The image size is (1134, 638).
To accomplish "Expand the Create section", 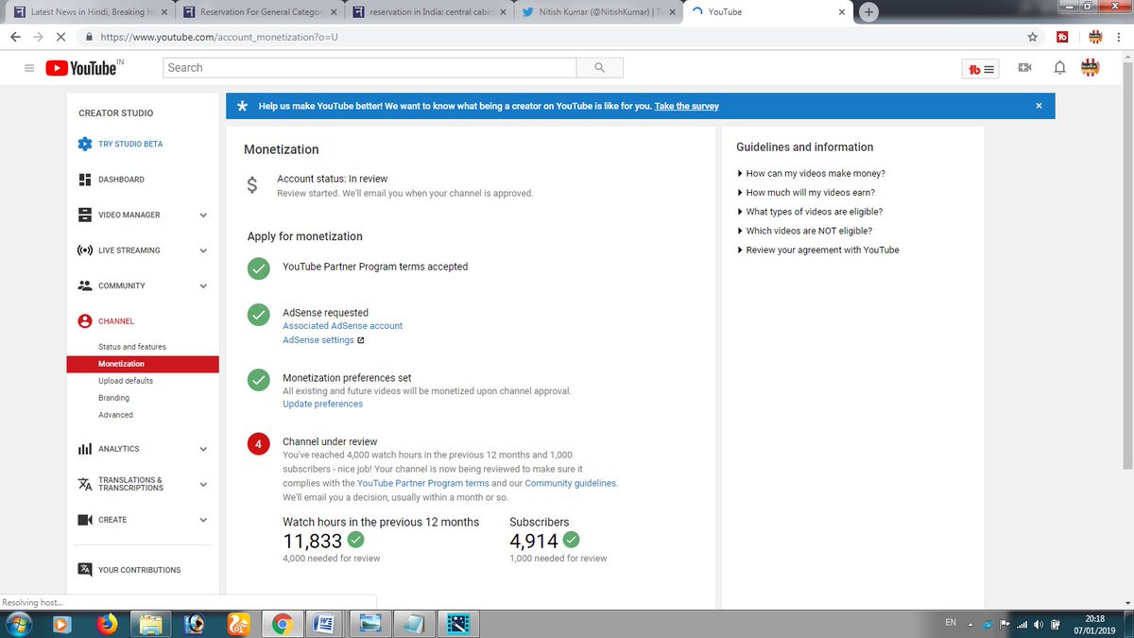I will pos(203,520).
